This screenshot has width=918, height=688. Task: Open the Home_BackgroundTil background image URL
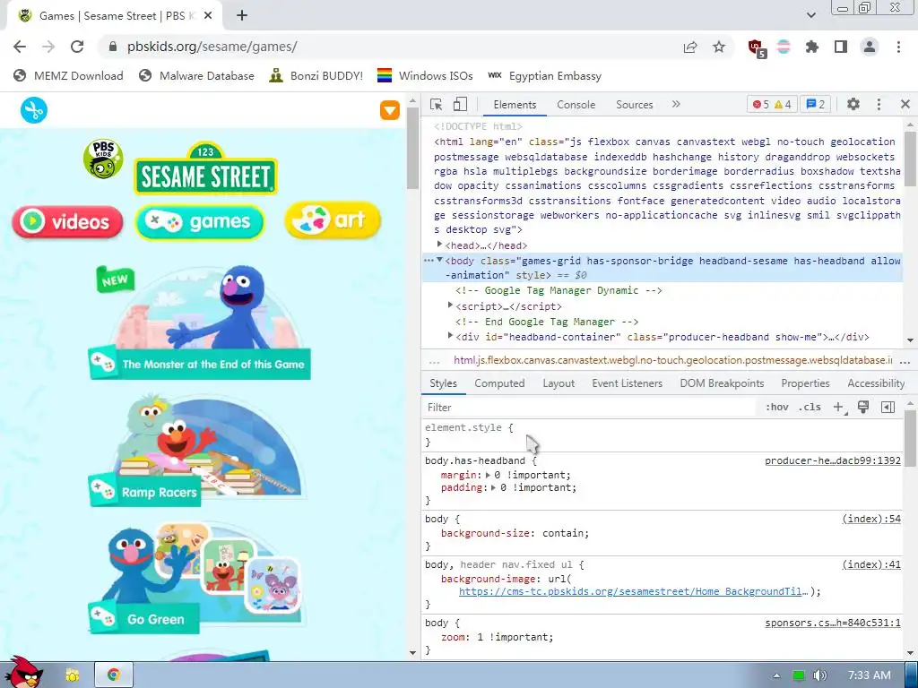click(633, 591)
